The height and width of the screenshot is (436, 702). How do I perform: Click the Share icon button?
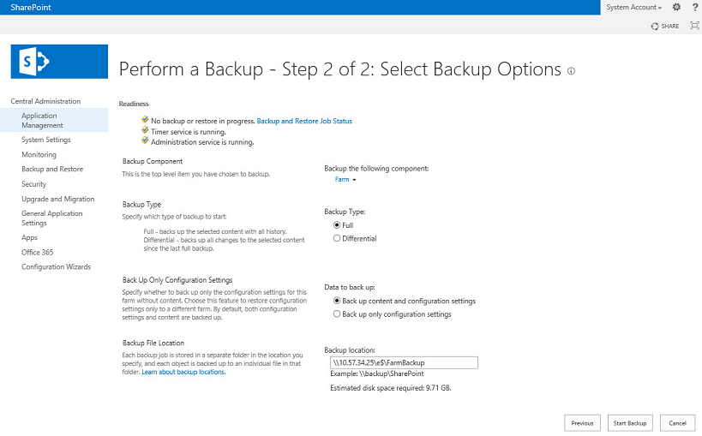pos(665,26)
